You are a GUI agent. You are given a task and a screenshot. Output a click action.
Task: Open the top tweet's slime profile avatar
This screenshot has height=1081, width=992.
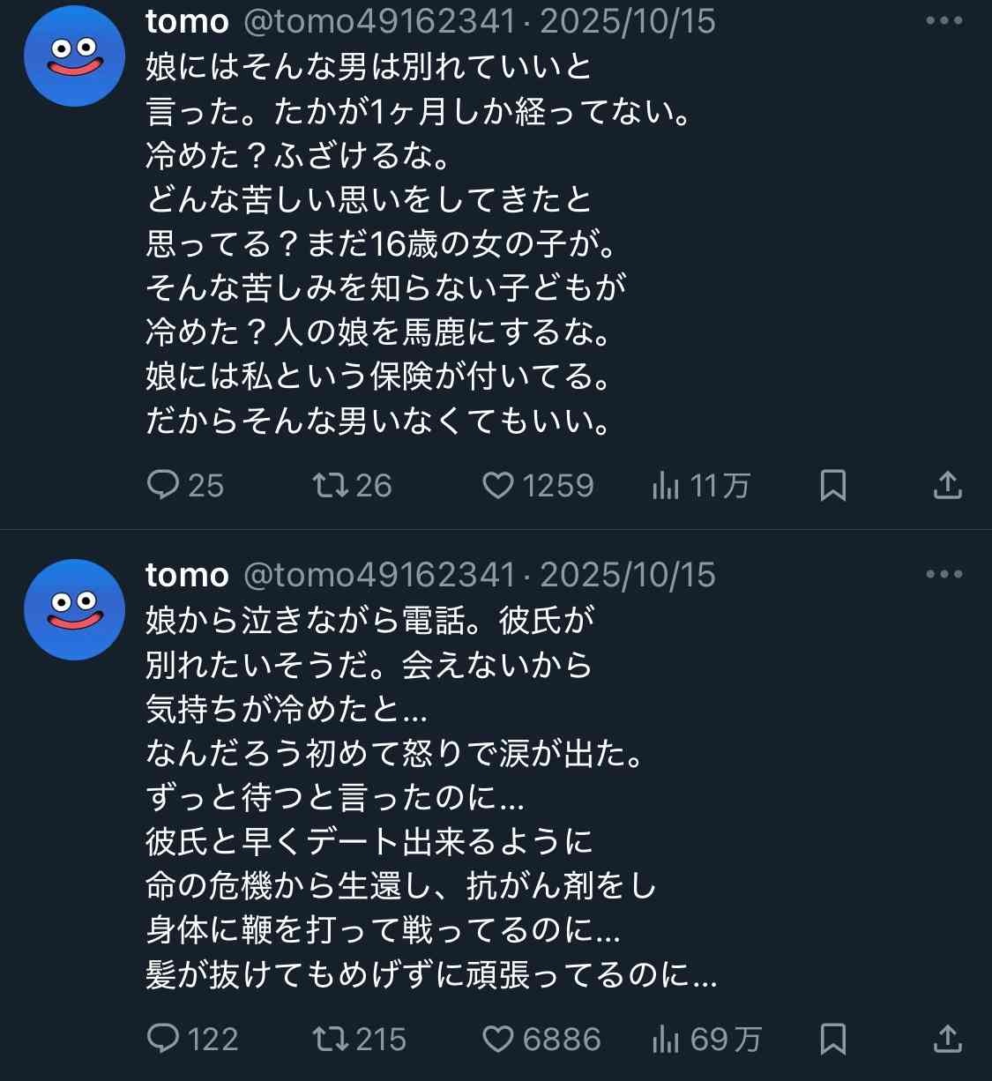click(x=75, y=56)
